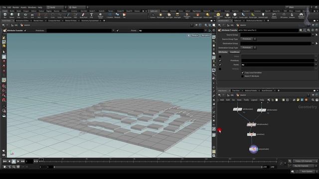Open the Primitives attribute list dropdown arrow
The image size is (319, 179).
point(316,61)
